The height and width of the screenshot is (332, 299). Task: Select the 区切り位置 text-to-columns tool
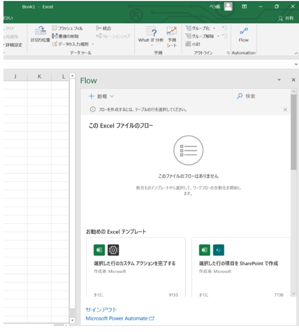pos(40,34)
